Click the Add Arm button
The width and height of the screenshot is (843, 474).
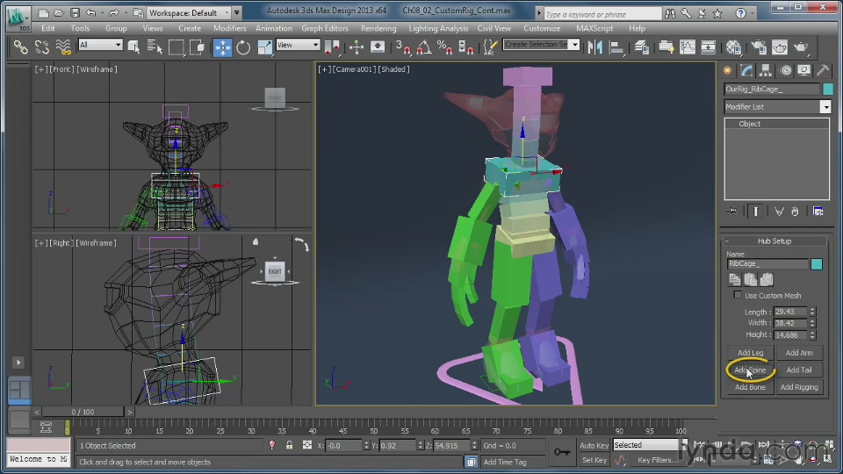coord(799,353)
